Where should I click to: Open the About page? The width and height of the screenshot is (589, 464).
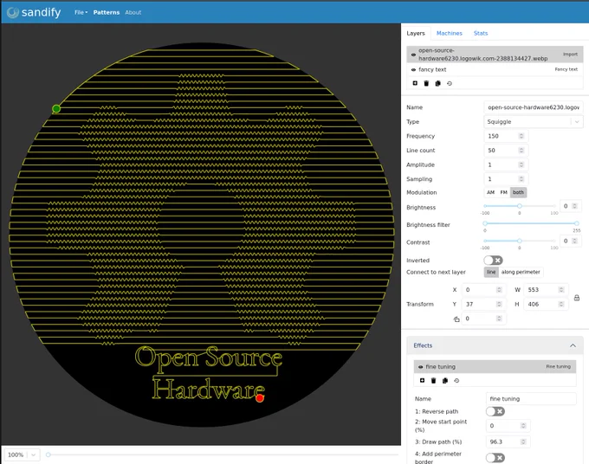click(133, 12)
